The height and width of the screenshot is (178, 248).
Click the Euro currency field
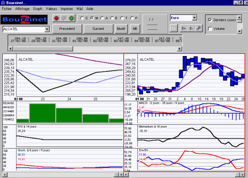pyautogui.click(x=181, y=18)
